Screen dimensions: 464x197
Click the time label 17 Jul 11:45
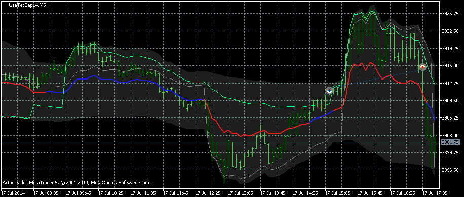tap(175, 193)
